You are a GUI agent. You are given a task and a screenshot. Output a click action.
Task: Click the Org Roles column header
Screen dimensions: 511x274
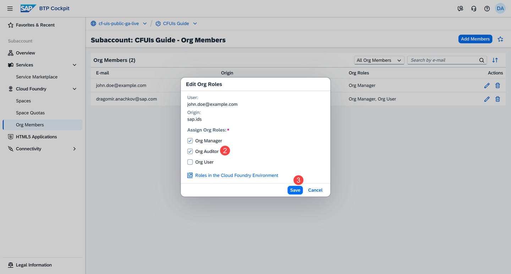click(x=359, y=73)
